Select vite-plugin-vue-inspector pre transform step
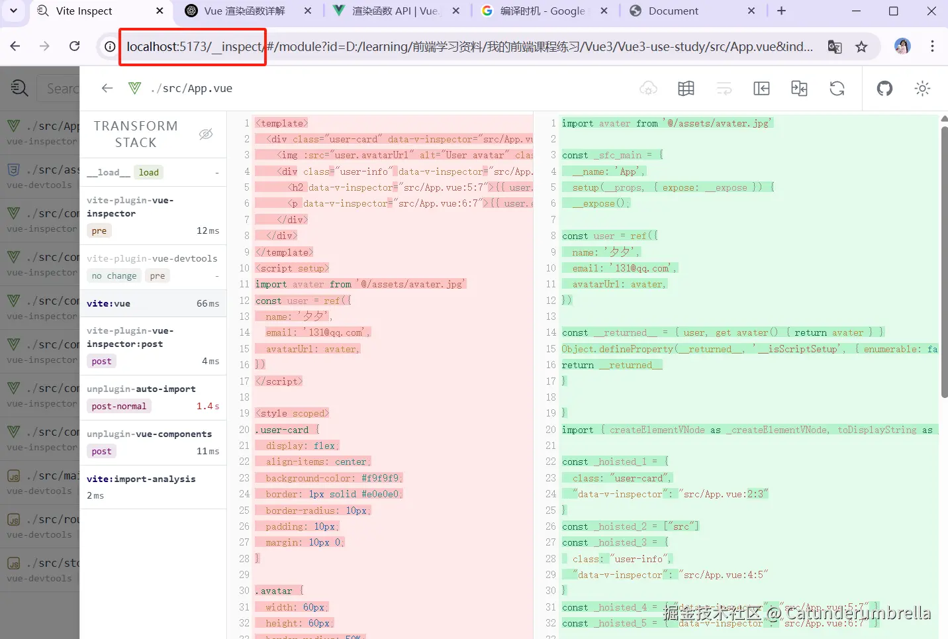The width and height of the screenshot is (948, 639). (x=153, y=216)
